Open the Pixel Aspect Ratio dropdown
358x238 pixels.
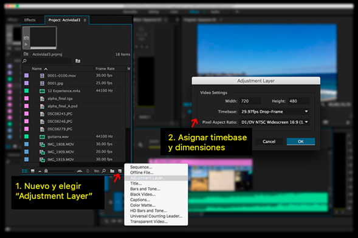[275, 122]
